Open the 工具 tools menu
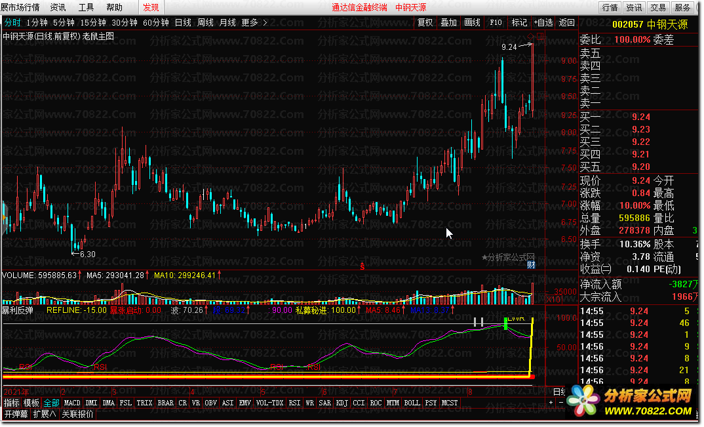704x427 pixels. (87, 7)
